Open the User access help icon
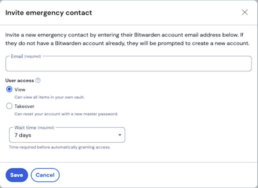Viewport: 258px width, 188px height. 38,80
